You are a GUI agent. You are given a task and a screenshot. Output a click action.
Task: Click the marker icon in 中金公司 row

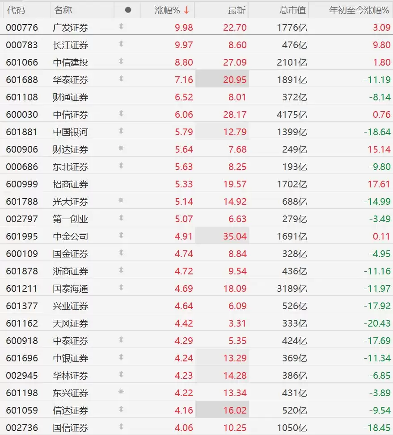coord(121,235)
